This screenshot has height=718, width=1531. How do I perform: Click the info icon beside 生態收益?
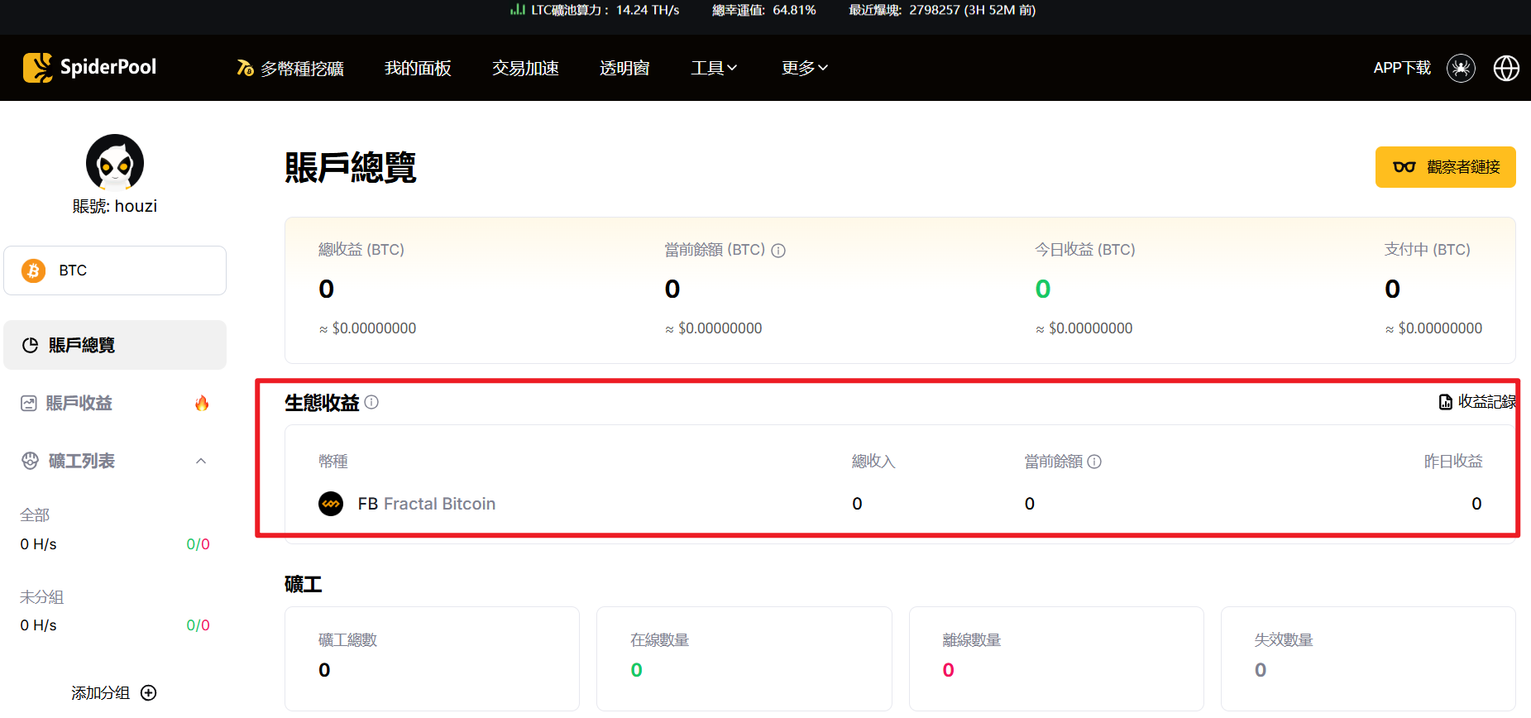pyautogui.click(x=371, y=402)
